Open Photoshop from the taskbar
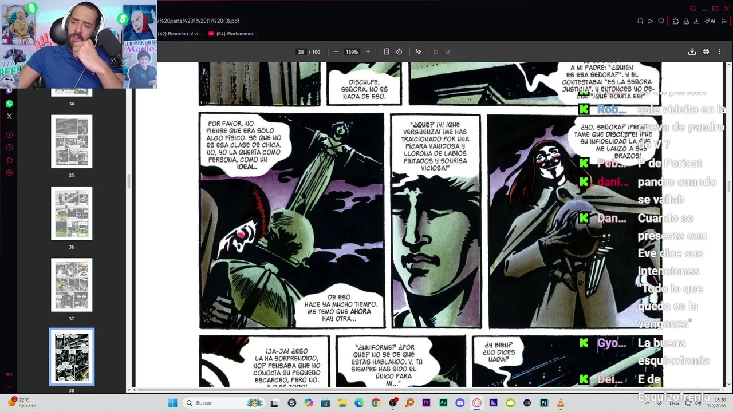The image size is (733, 412). tap(544, 403)
